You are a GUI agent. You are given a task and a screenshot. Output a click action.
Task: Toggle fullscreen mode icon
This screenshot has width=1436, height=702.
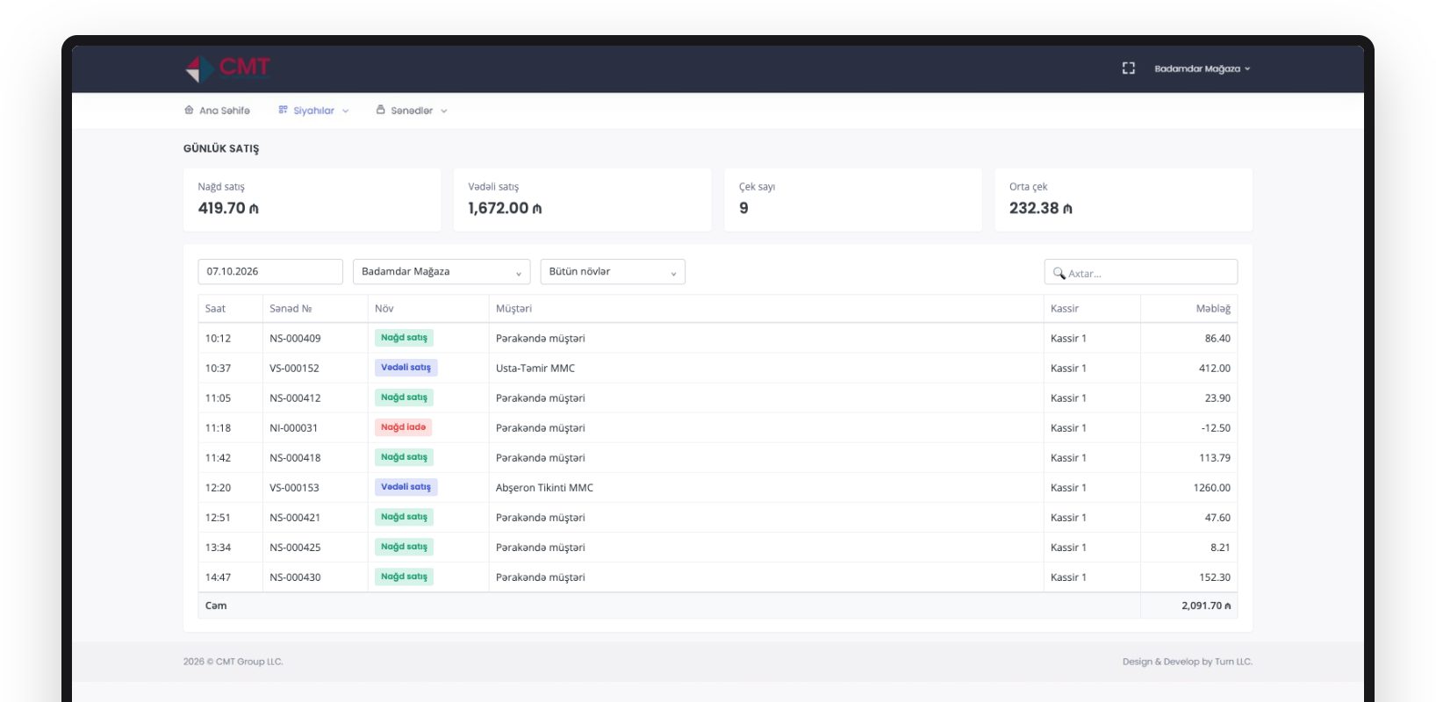(x=1129, y=68)
